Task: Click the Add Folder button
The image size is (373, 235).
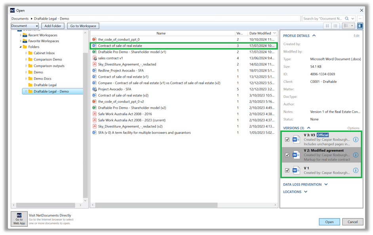Action: pos(53,26)
